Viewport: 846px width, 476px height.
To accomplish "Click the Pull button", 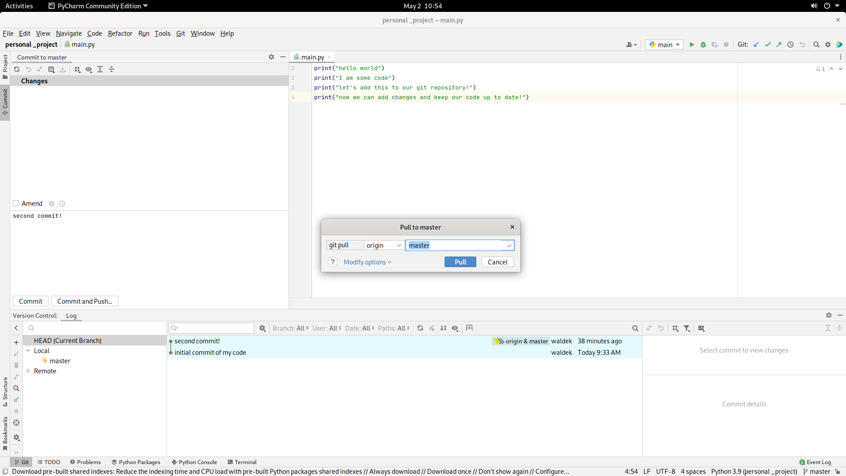I will pyautogui.click(x=460, y=262).
